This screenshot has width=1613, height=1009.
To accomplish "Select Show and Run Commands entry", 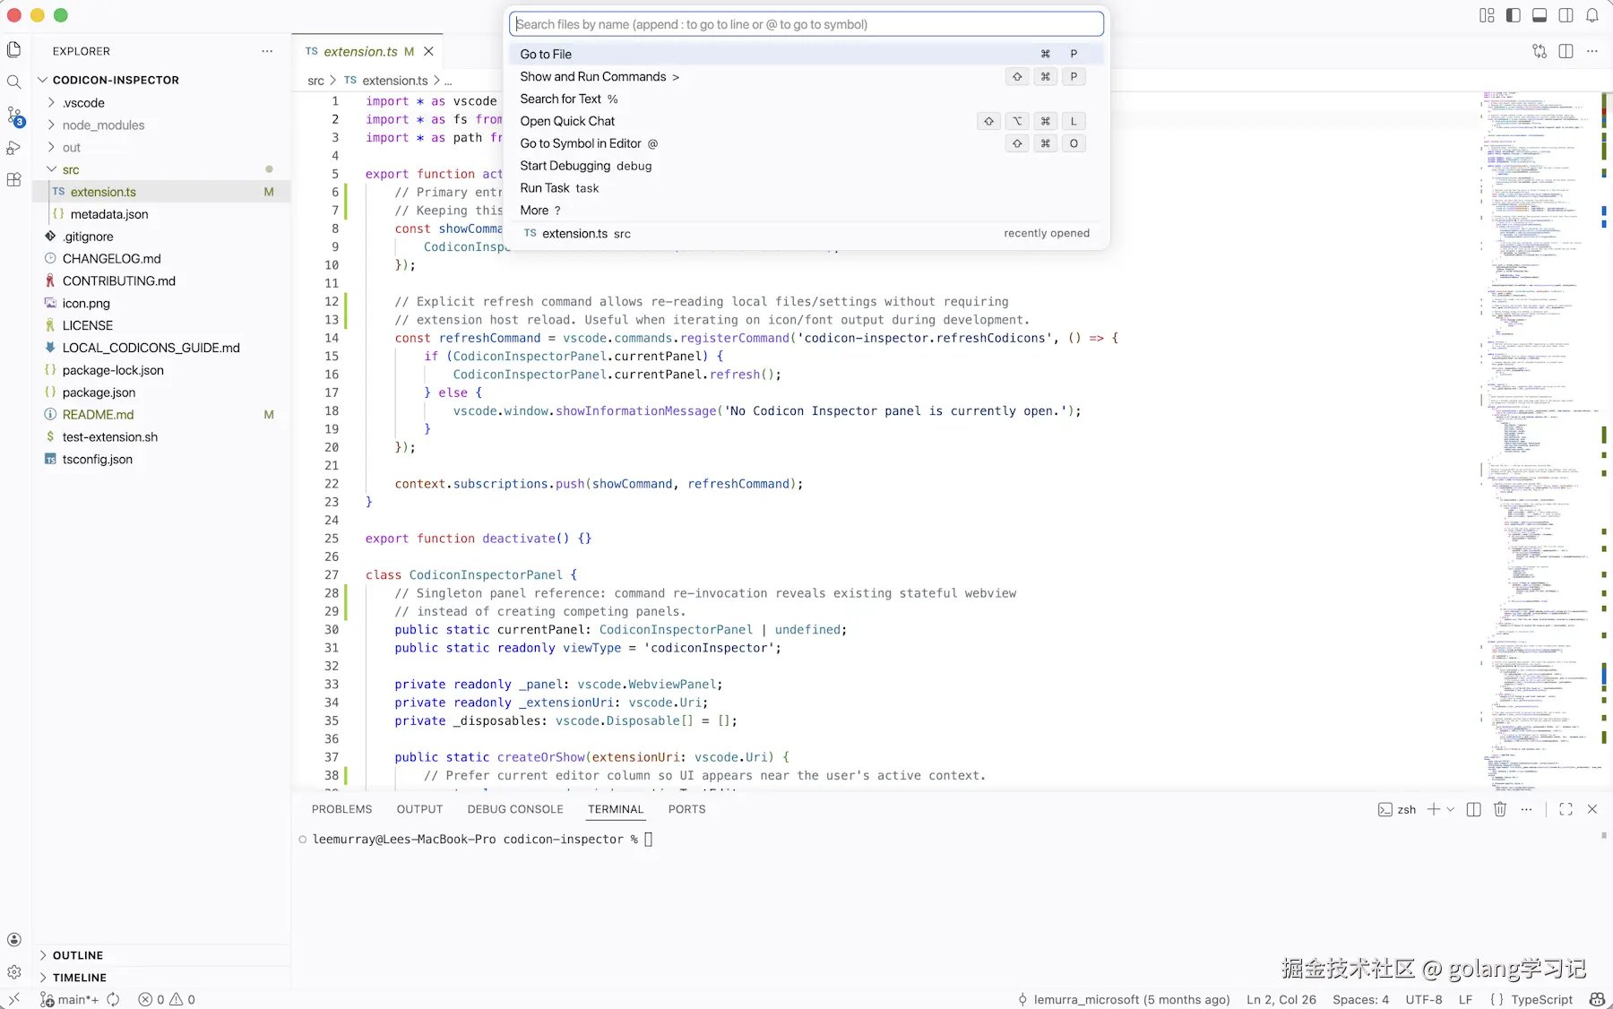I will click(806, 77).
